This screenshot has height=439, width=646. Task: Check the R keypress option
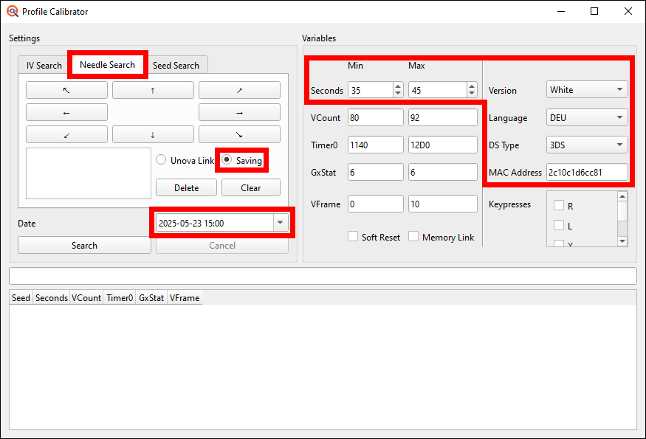click(560, 205)
